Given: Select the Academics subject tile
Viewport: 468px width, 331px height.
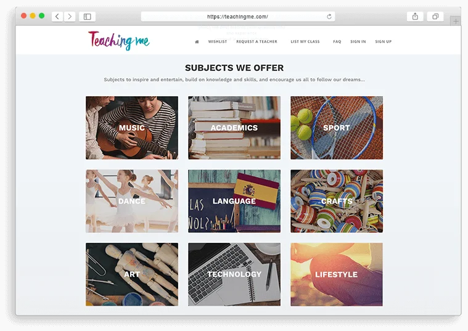Looking at the screenshot, I should point(234,128).
